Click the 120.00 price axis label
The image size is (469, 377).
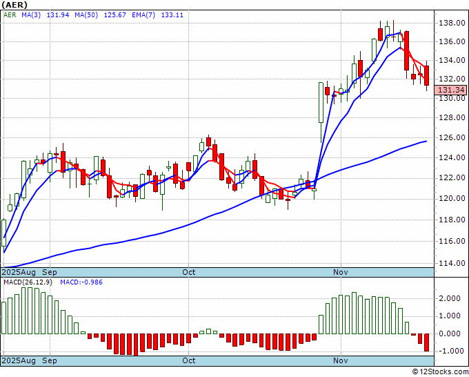coord(452,199)
